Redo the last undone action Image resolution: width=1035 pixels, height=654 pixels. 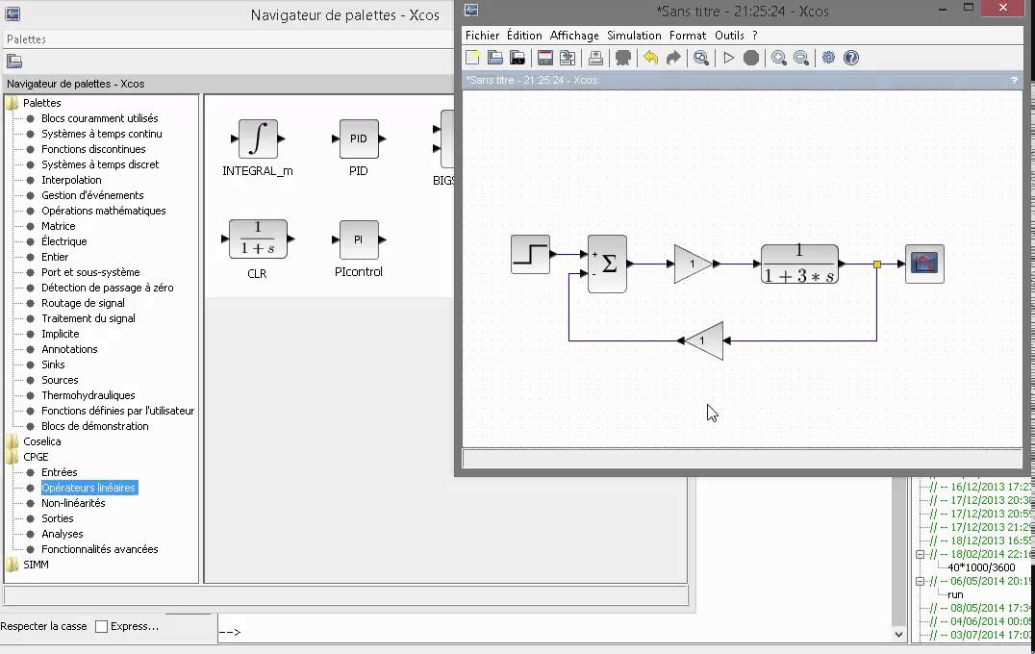(x=673, y=58)
